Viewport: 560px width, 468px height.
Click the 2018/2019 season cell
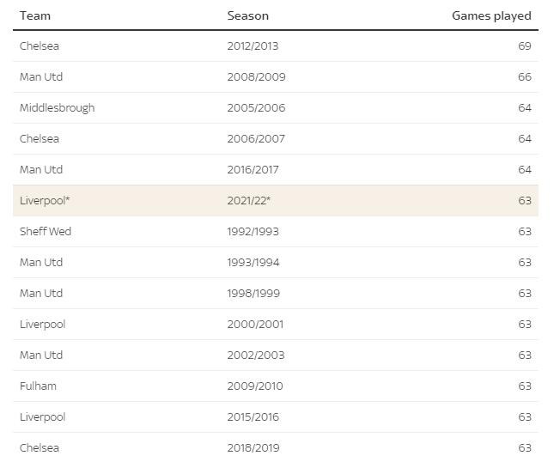[253, 448]
